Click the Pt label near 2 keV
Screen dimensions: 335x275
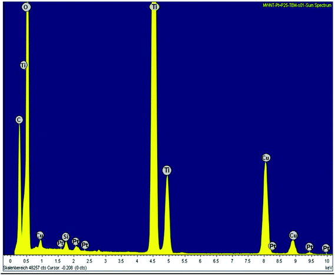point(75,241)
